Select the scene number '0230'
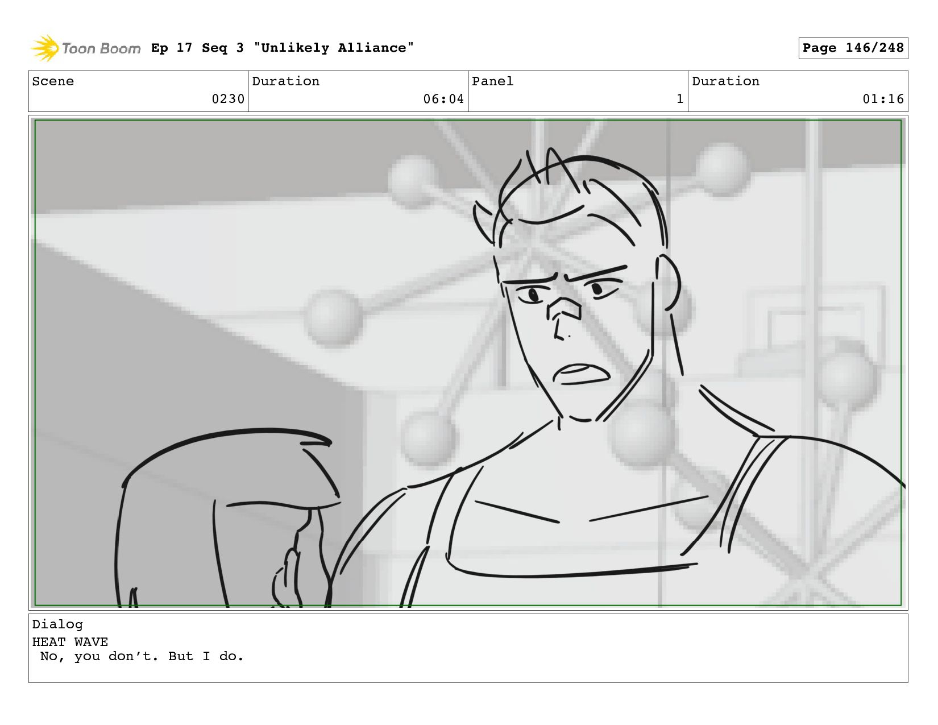The width and height of the screenshot is (938, 725). [x=228, y=99]
